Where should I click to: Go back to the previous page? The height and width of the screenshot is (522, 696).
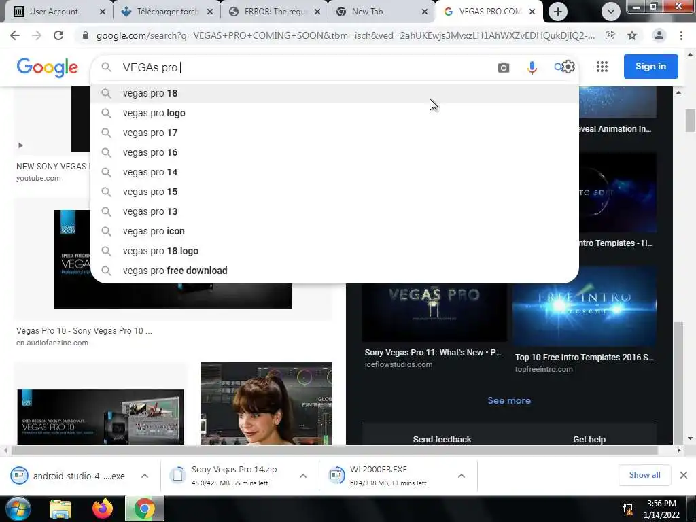click(15, 35)
